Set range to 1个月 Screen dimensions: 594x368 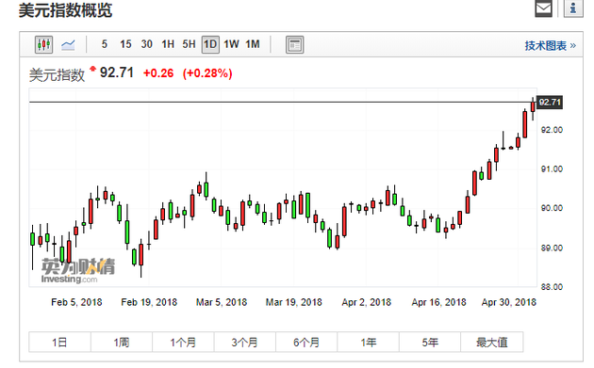[183, 343]
